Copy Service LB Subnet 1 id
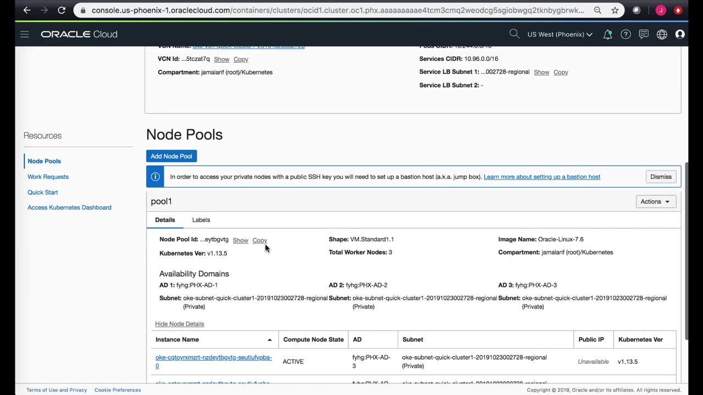Screen dimensions: 703x395 pyautogui.click(x=560, y=72)
